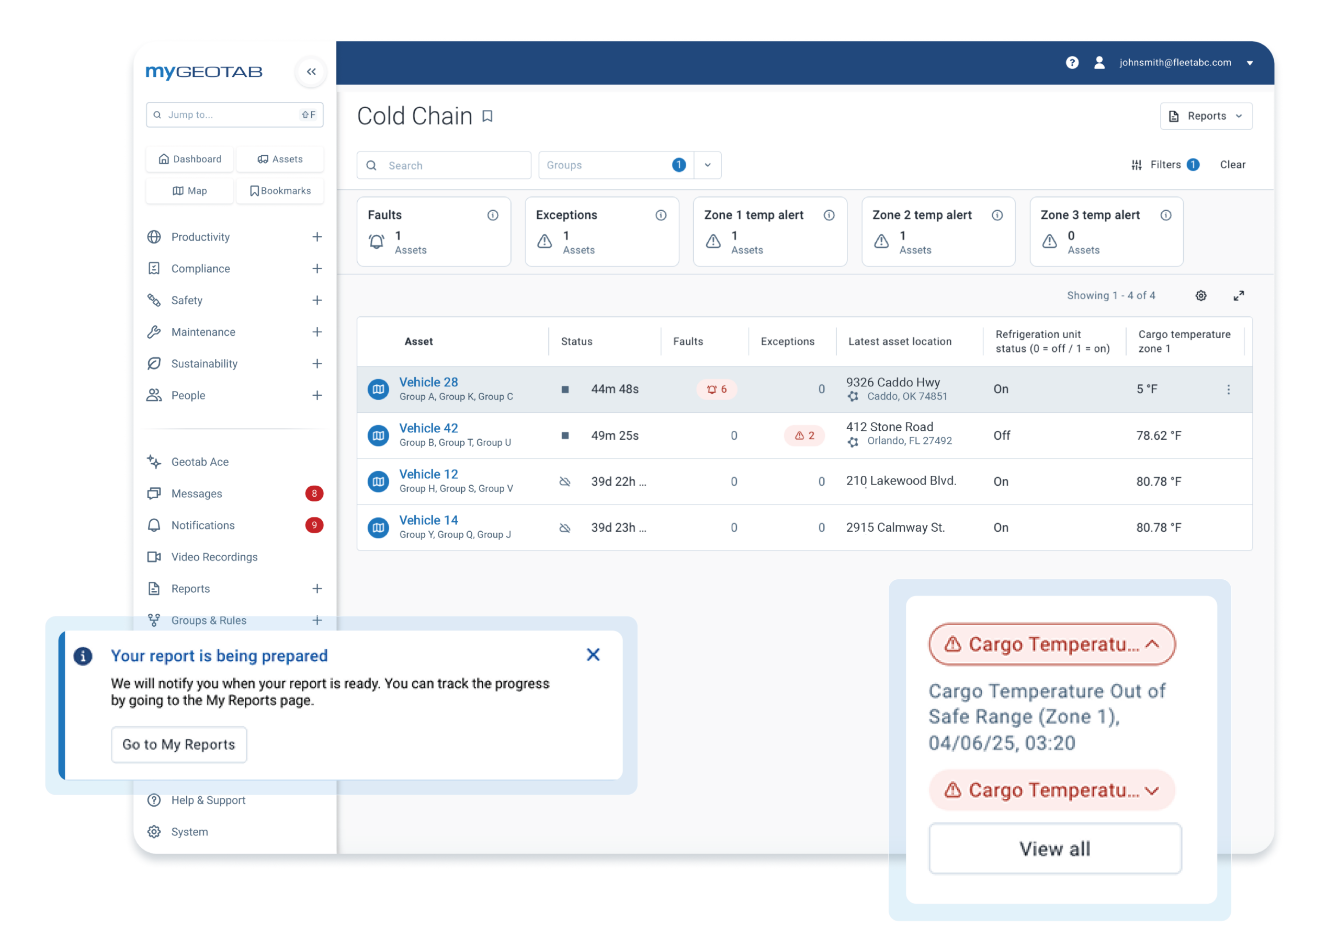Click the System gear icon
The image size is (1339, 952).
(154, 832)
